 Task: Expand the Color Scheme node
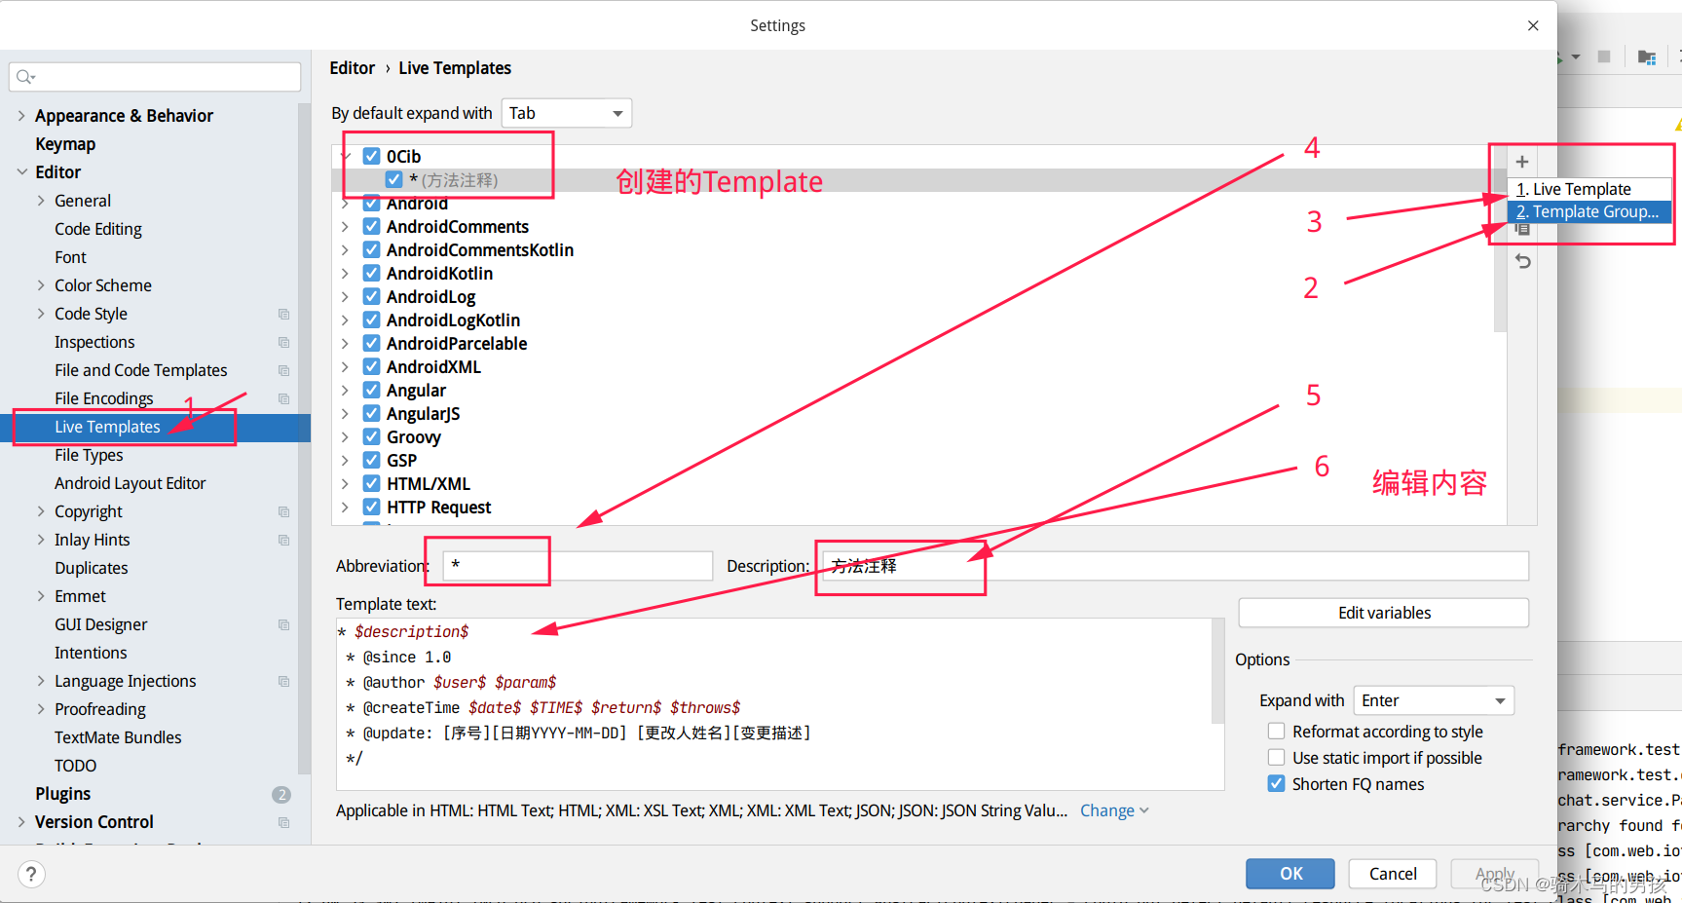pos(41,285)
